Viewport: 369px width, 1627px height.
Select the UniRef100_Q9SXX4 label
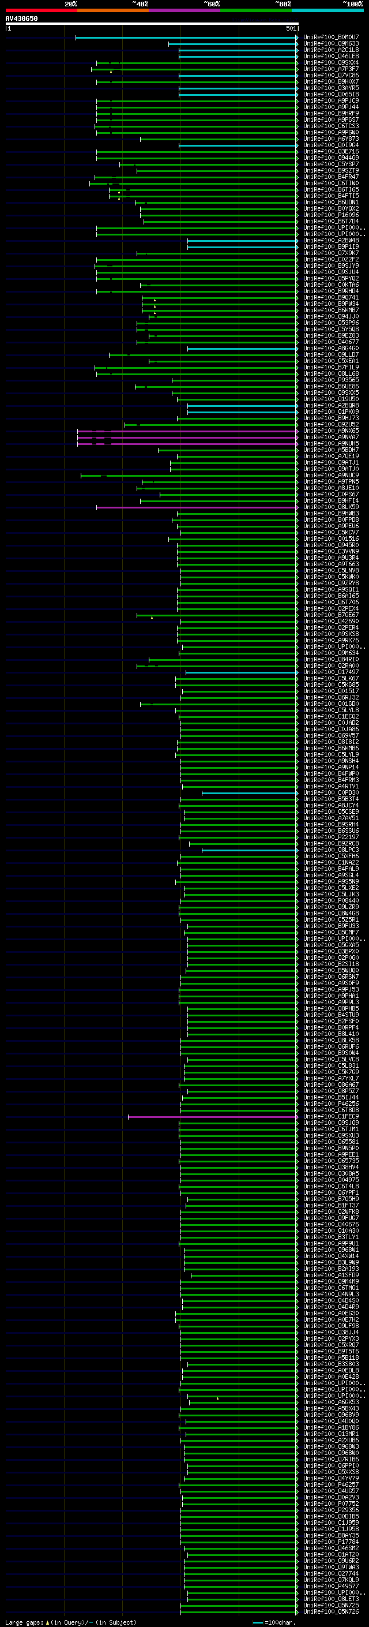coord(331,62)
